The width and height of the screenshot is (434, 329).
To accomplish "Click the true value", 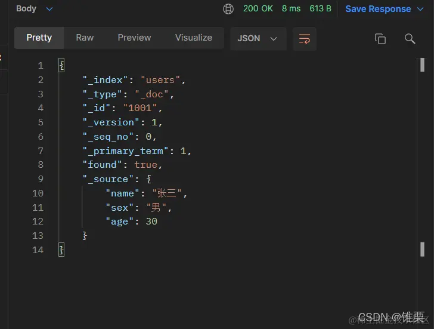I will [146, 165].
